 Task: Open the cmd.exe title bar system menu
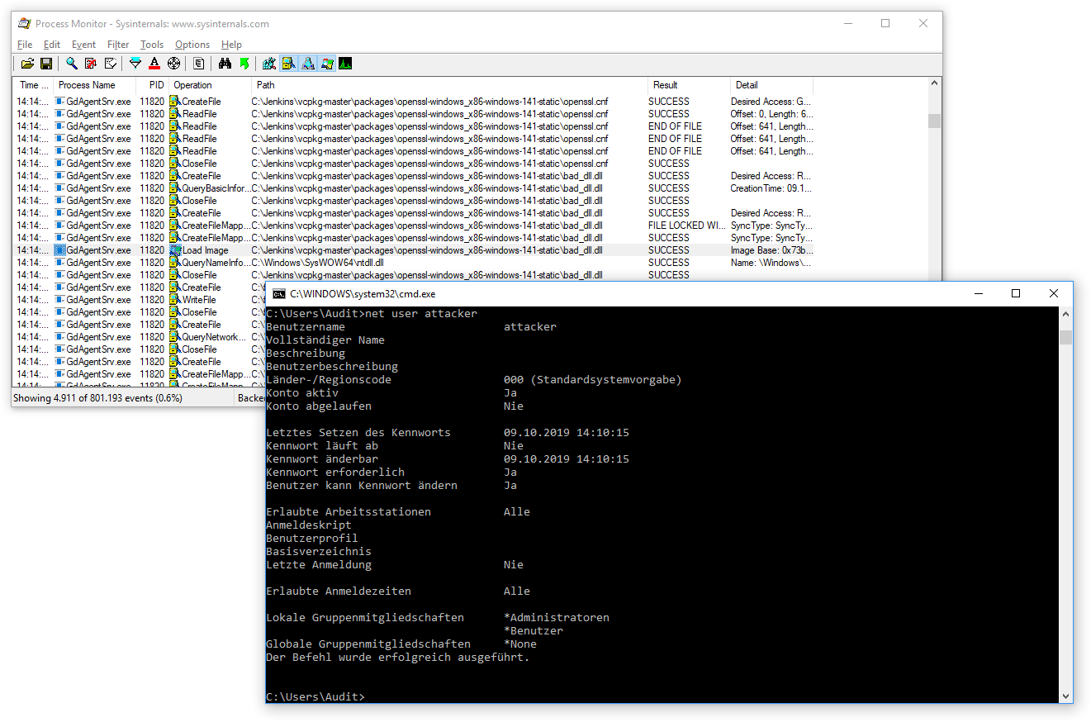click(x=279, y=293)
